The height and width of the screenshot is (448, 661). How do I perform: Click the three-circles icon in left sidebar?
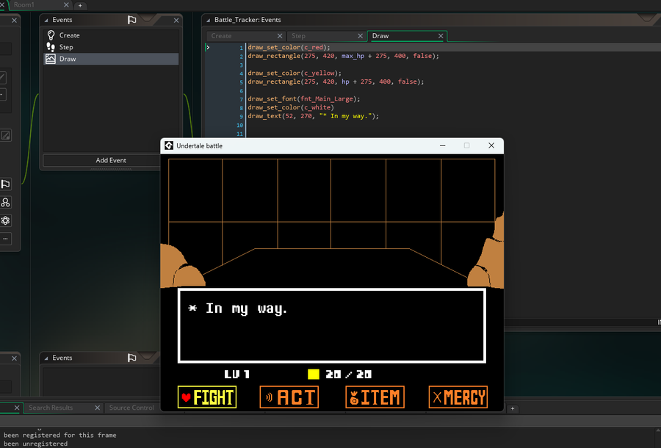pos(5,202)
